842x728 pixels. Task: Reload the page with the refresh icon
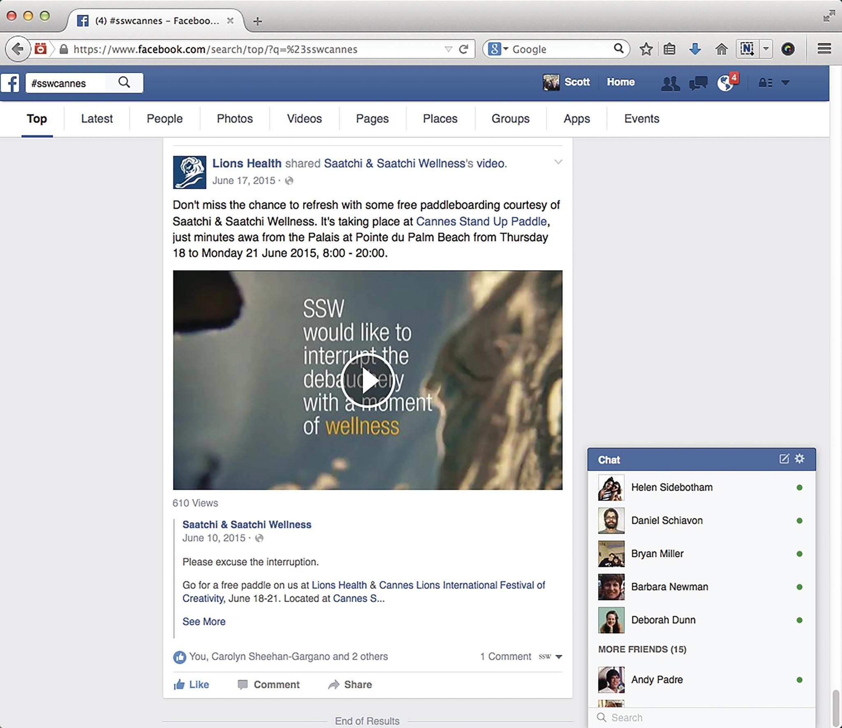coord(464,49)
